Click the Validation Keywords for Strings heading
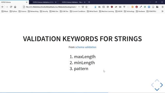 [82, 39]
